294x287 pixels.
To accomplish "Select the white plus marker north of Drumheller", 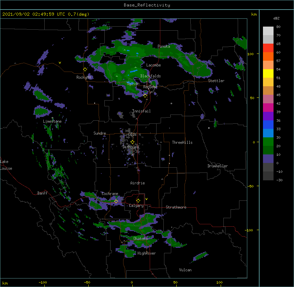I will click(209, 128).
